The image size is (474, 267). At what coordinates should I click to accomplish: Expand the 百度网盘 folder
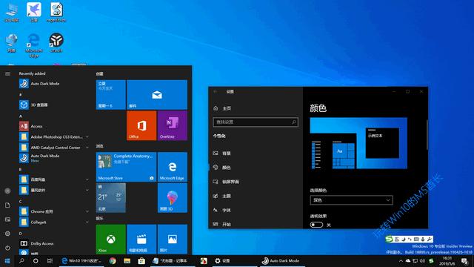click(87, 179)
